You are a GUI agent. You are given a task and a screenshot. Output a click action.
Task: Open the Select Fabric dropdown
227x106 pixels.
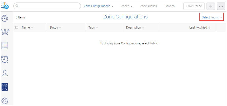pyautogui.click(x=212, y=17)
